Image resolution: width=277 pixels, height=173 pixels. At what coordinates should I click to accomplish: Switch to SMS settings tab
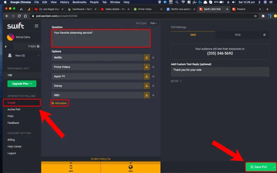click(193, 35)
